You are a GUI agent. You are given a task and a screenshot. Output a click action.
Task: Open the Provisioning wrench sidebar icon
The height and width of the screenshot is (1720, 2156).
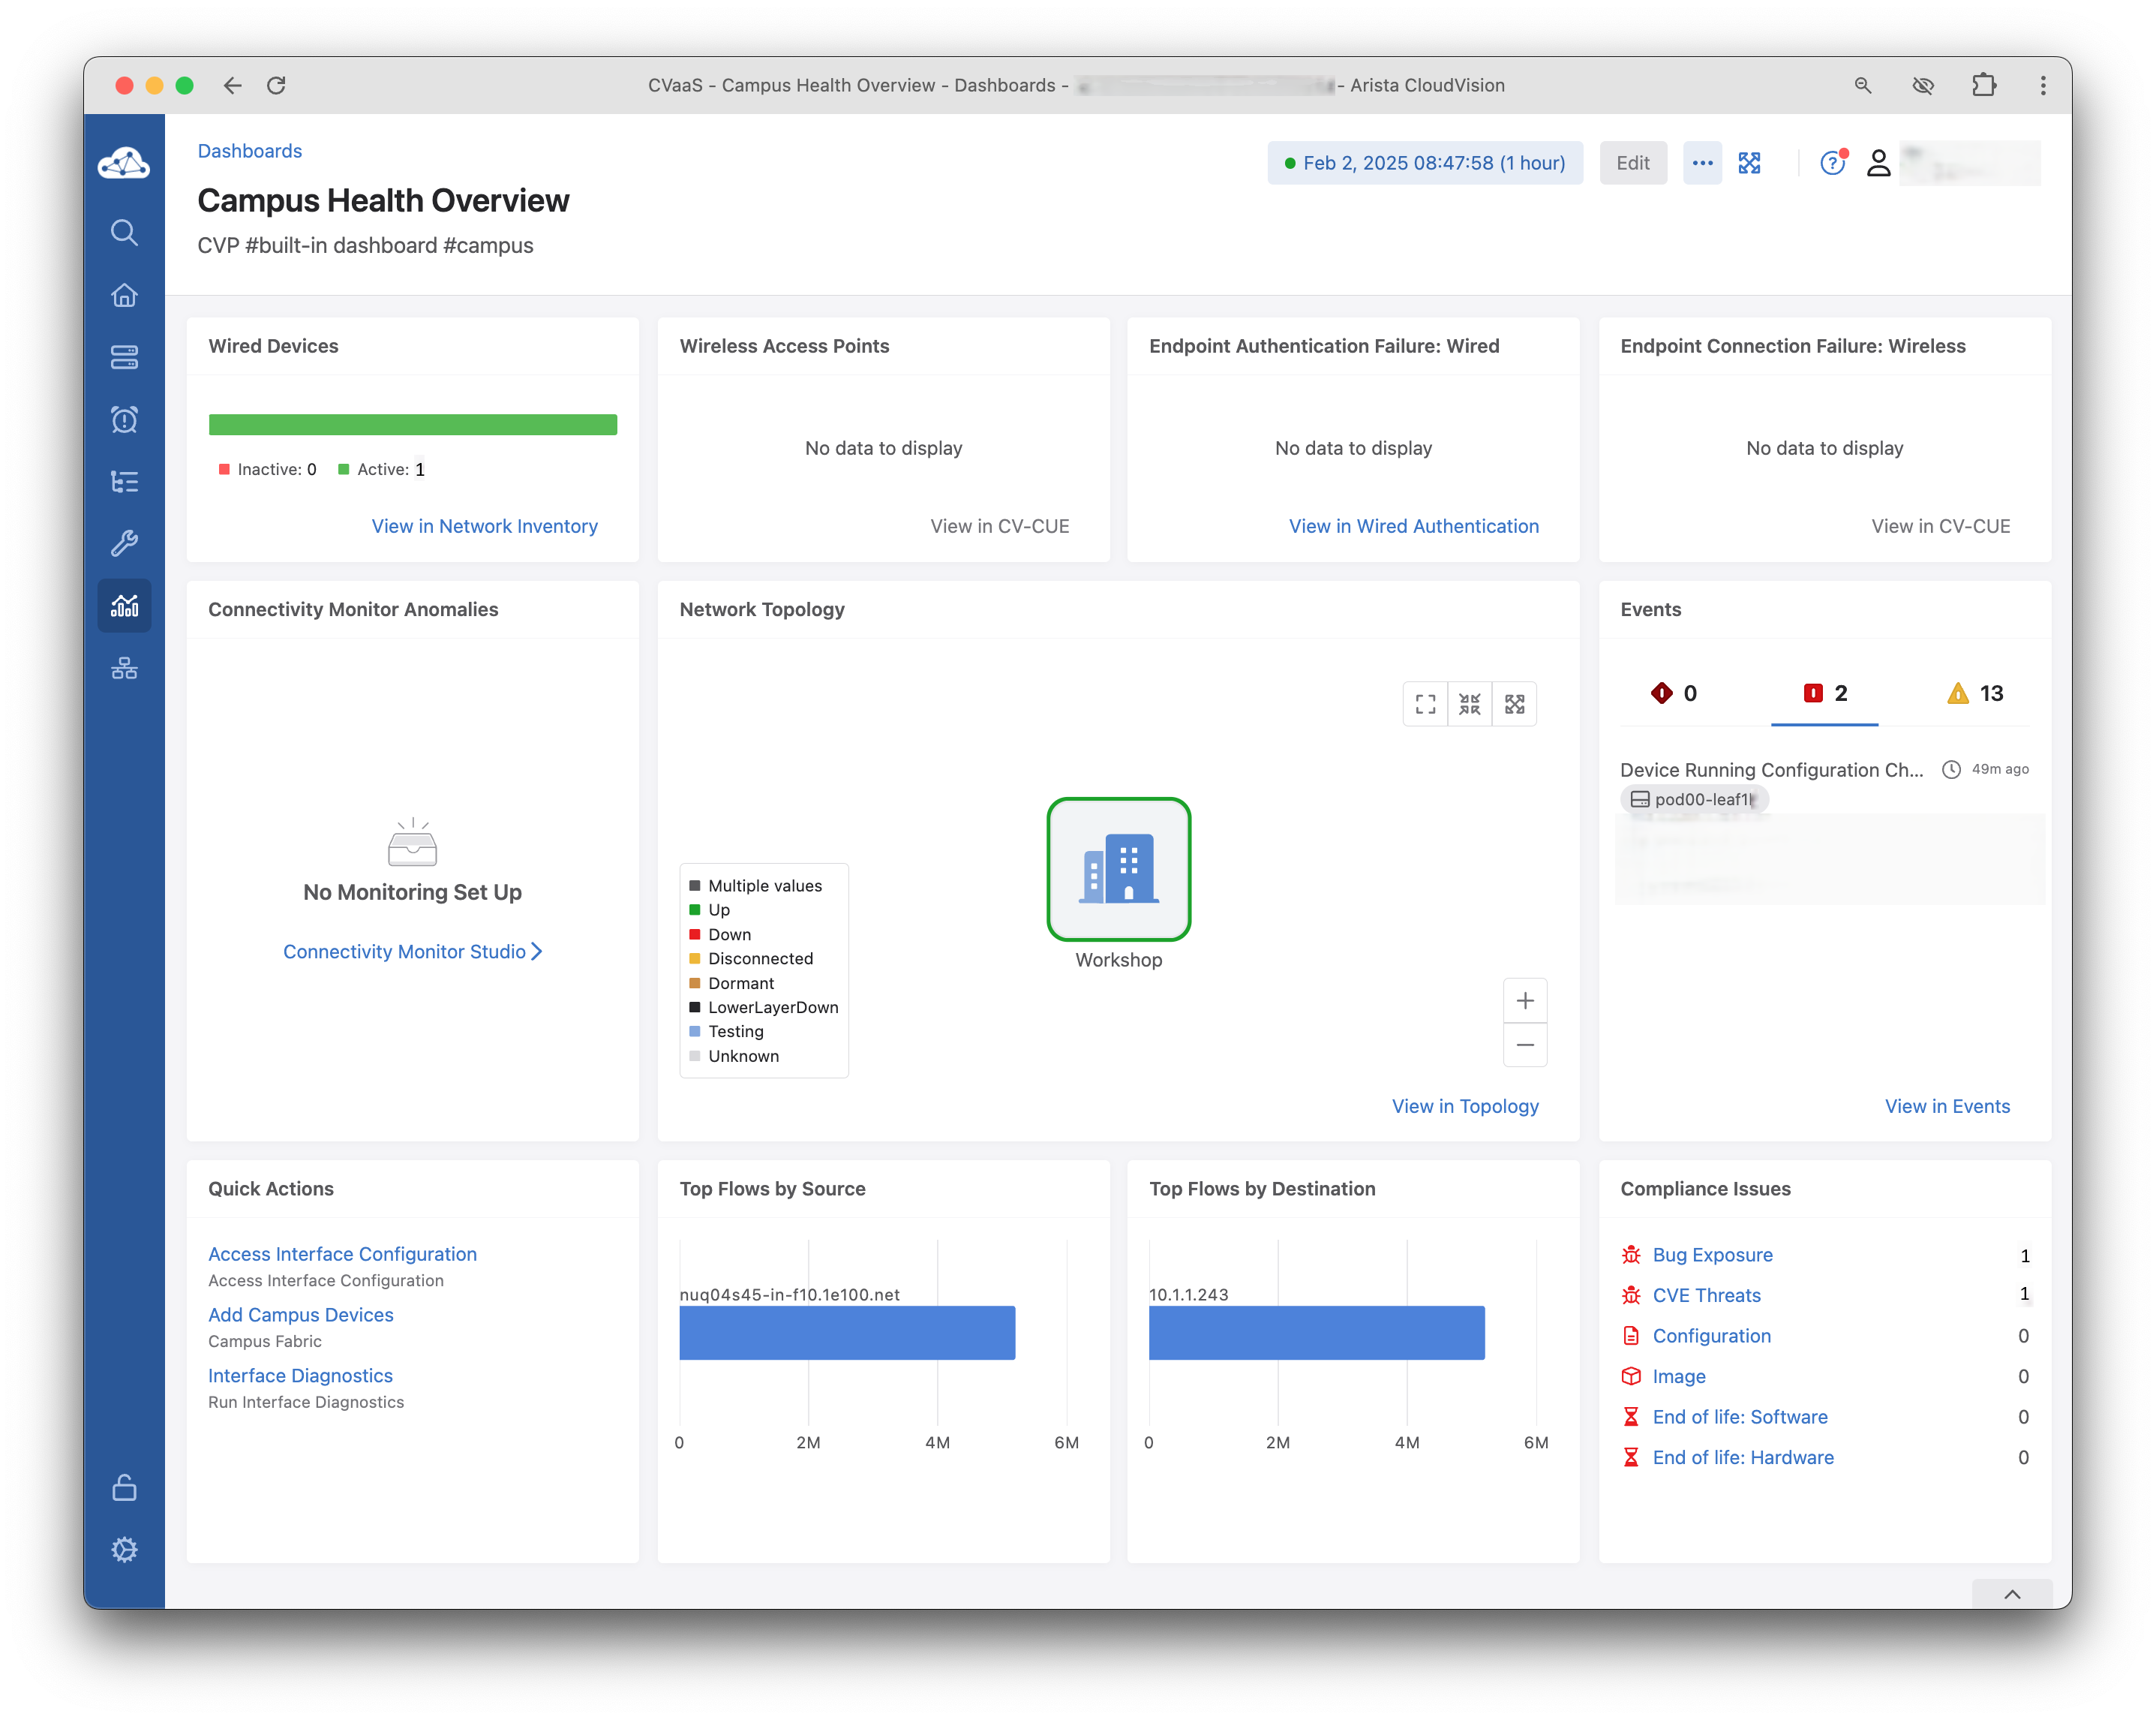tap(124, 543)
